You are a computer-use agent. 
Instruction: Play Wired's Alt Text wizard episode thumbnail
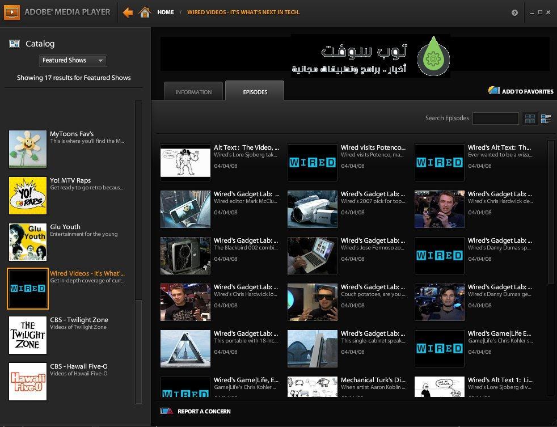click(440, 162)
